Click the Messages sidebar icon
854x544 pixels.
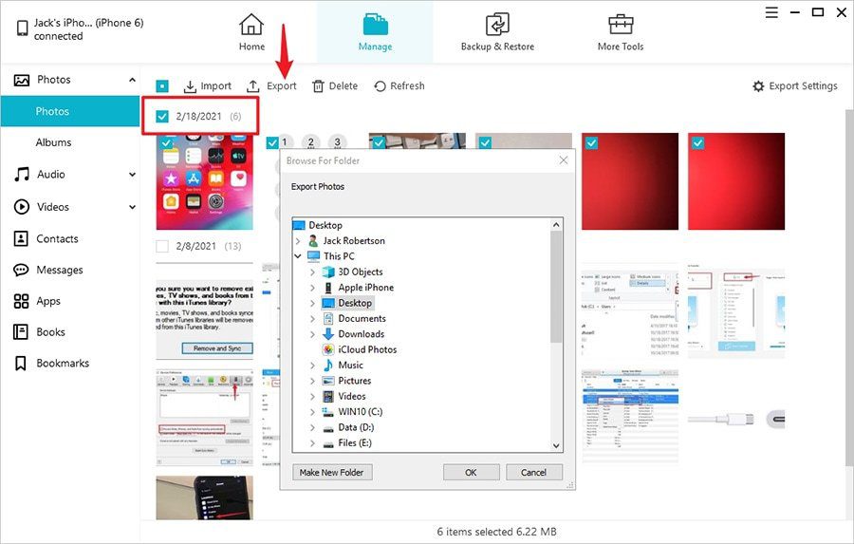21,270
